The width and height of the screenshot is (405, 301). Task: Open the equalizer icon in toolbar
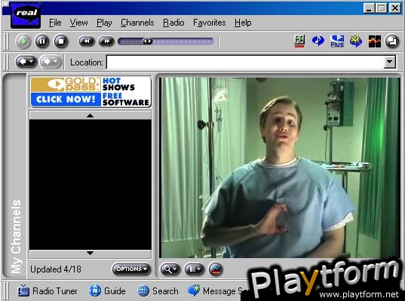[x=299, y=41]
